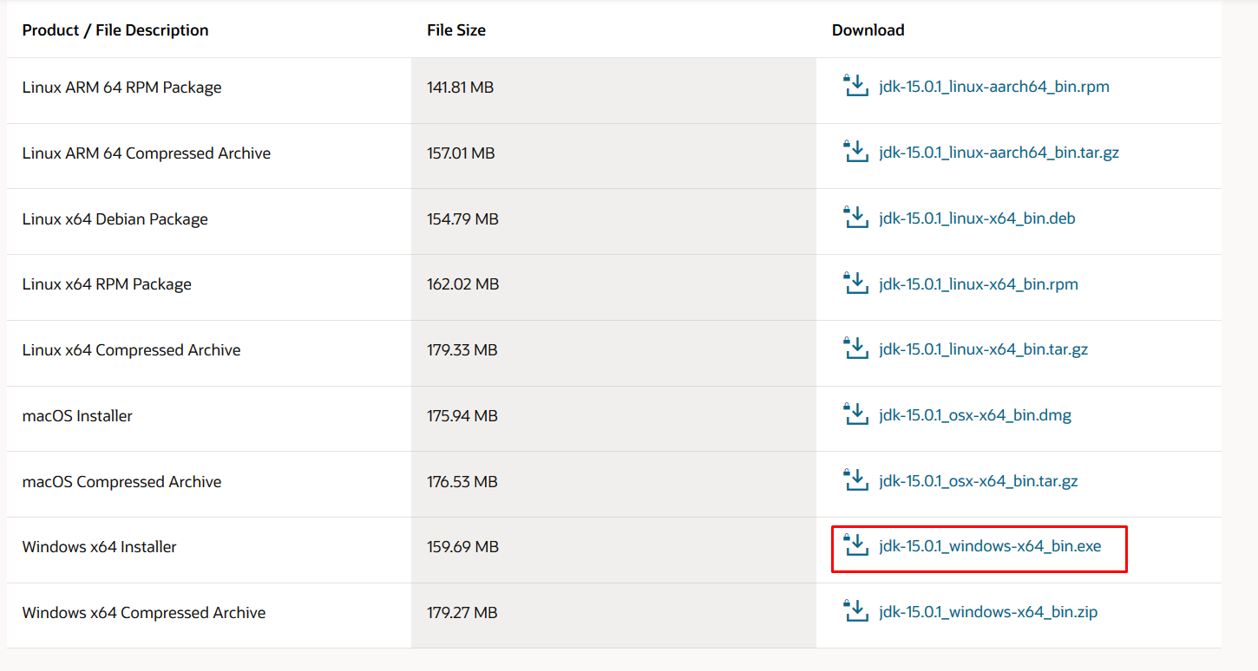The height and width of the screenshot is (671, 1258).
Task: Click download icon beside osx-x64_bin.dmg
Action: click(x=855, y=414)
